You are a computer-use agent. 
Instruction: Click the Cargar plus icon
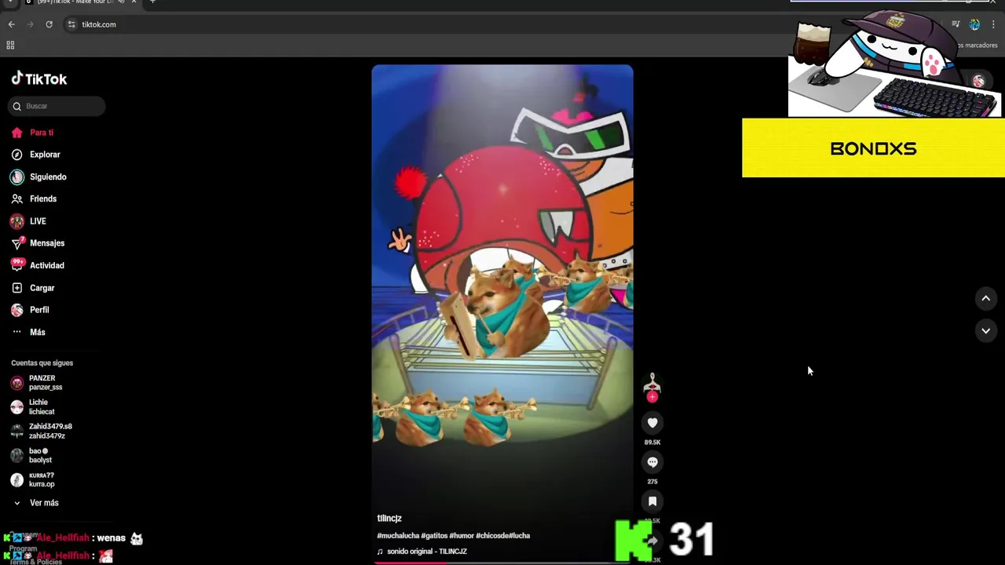(17, 288)
